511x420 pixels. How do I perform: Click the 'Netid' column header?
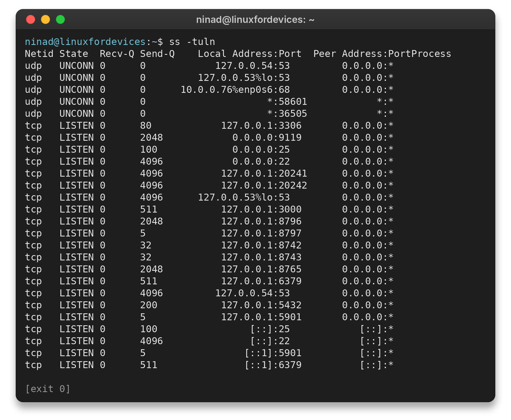pos(39,54)
